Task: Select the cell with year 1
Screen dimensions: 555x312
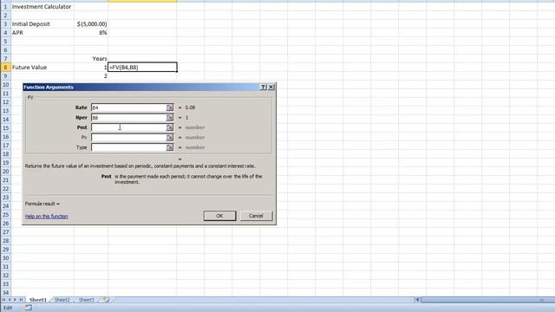Action: [91, 68]
